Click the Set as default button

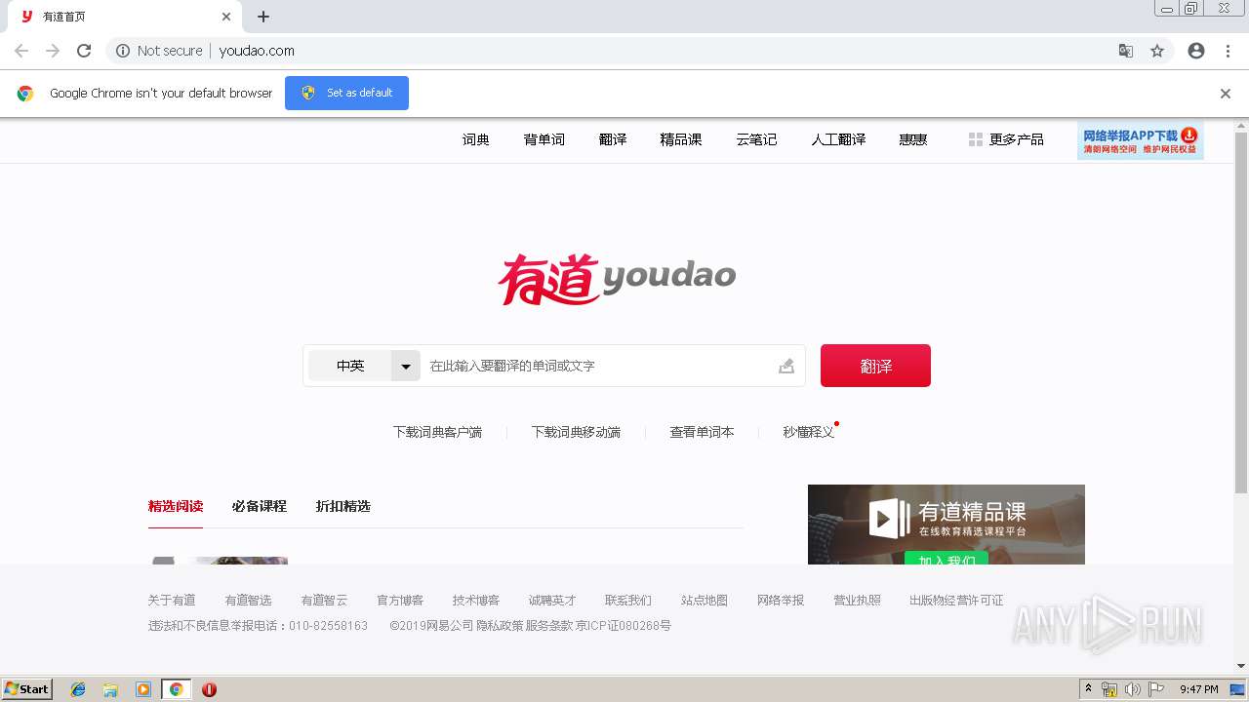(346, 94)
